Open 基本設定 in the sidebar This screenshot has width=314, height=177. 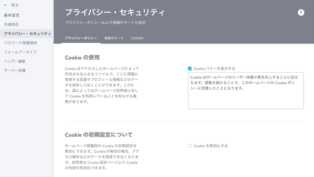pyautogui.click(x=12, y=15)
